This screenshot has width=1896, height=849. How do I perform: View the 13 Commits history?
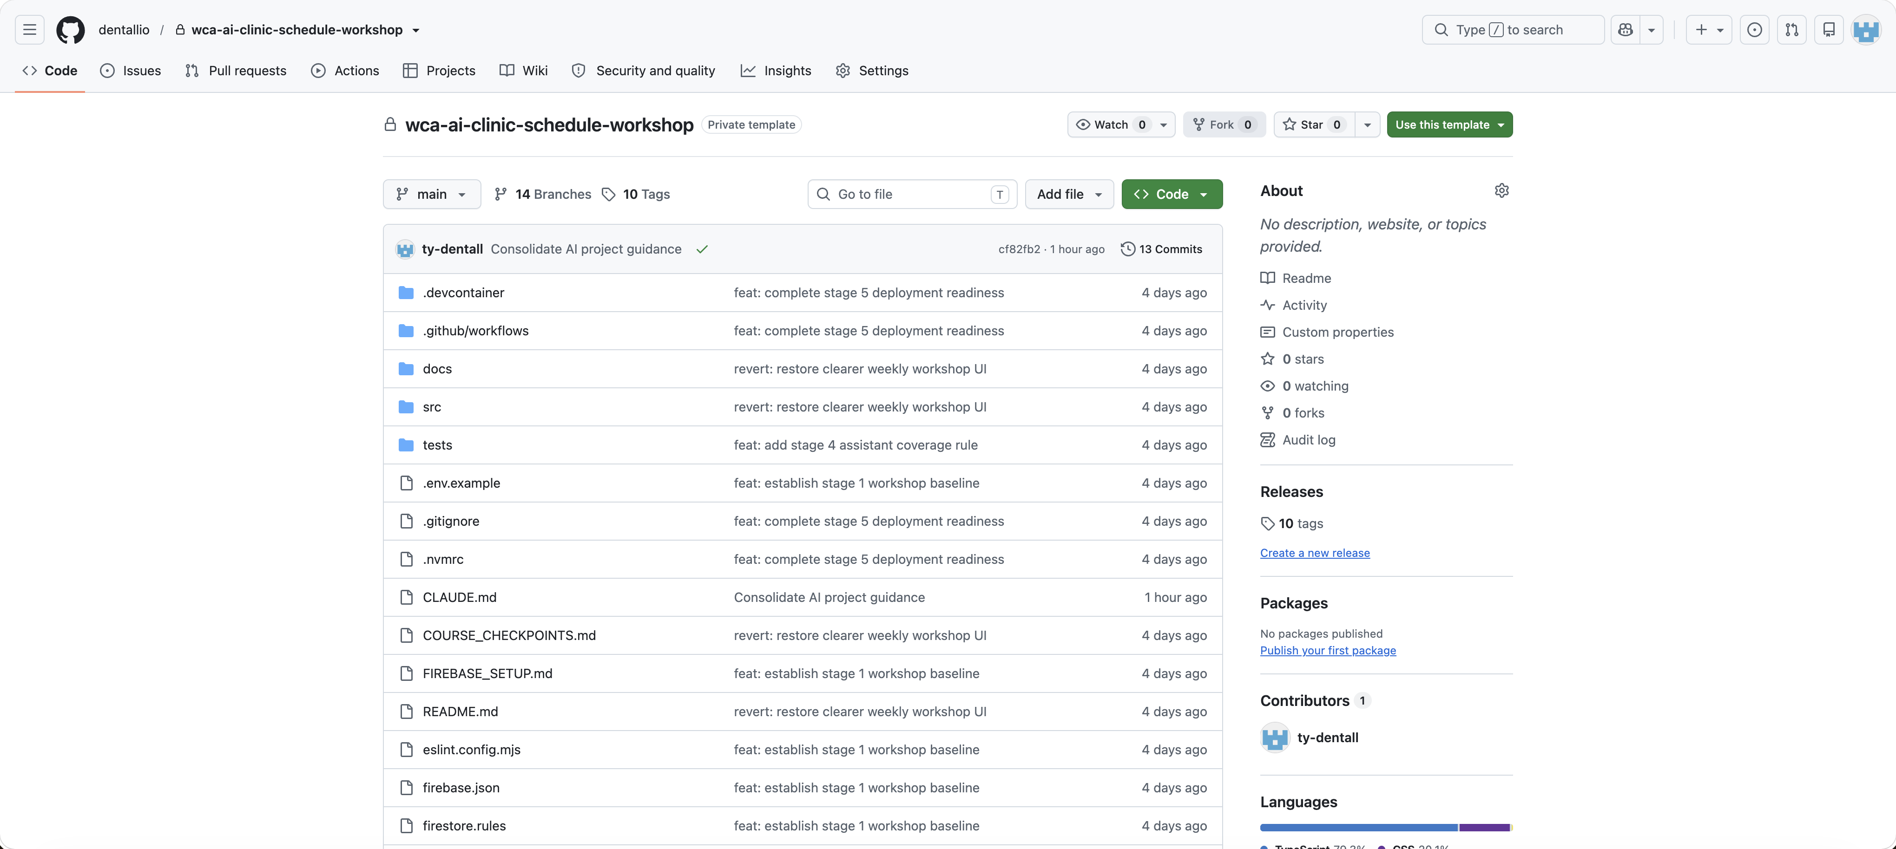(x=1161, y=249)
